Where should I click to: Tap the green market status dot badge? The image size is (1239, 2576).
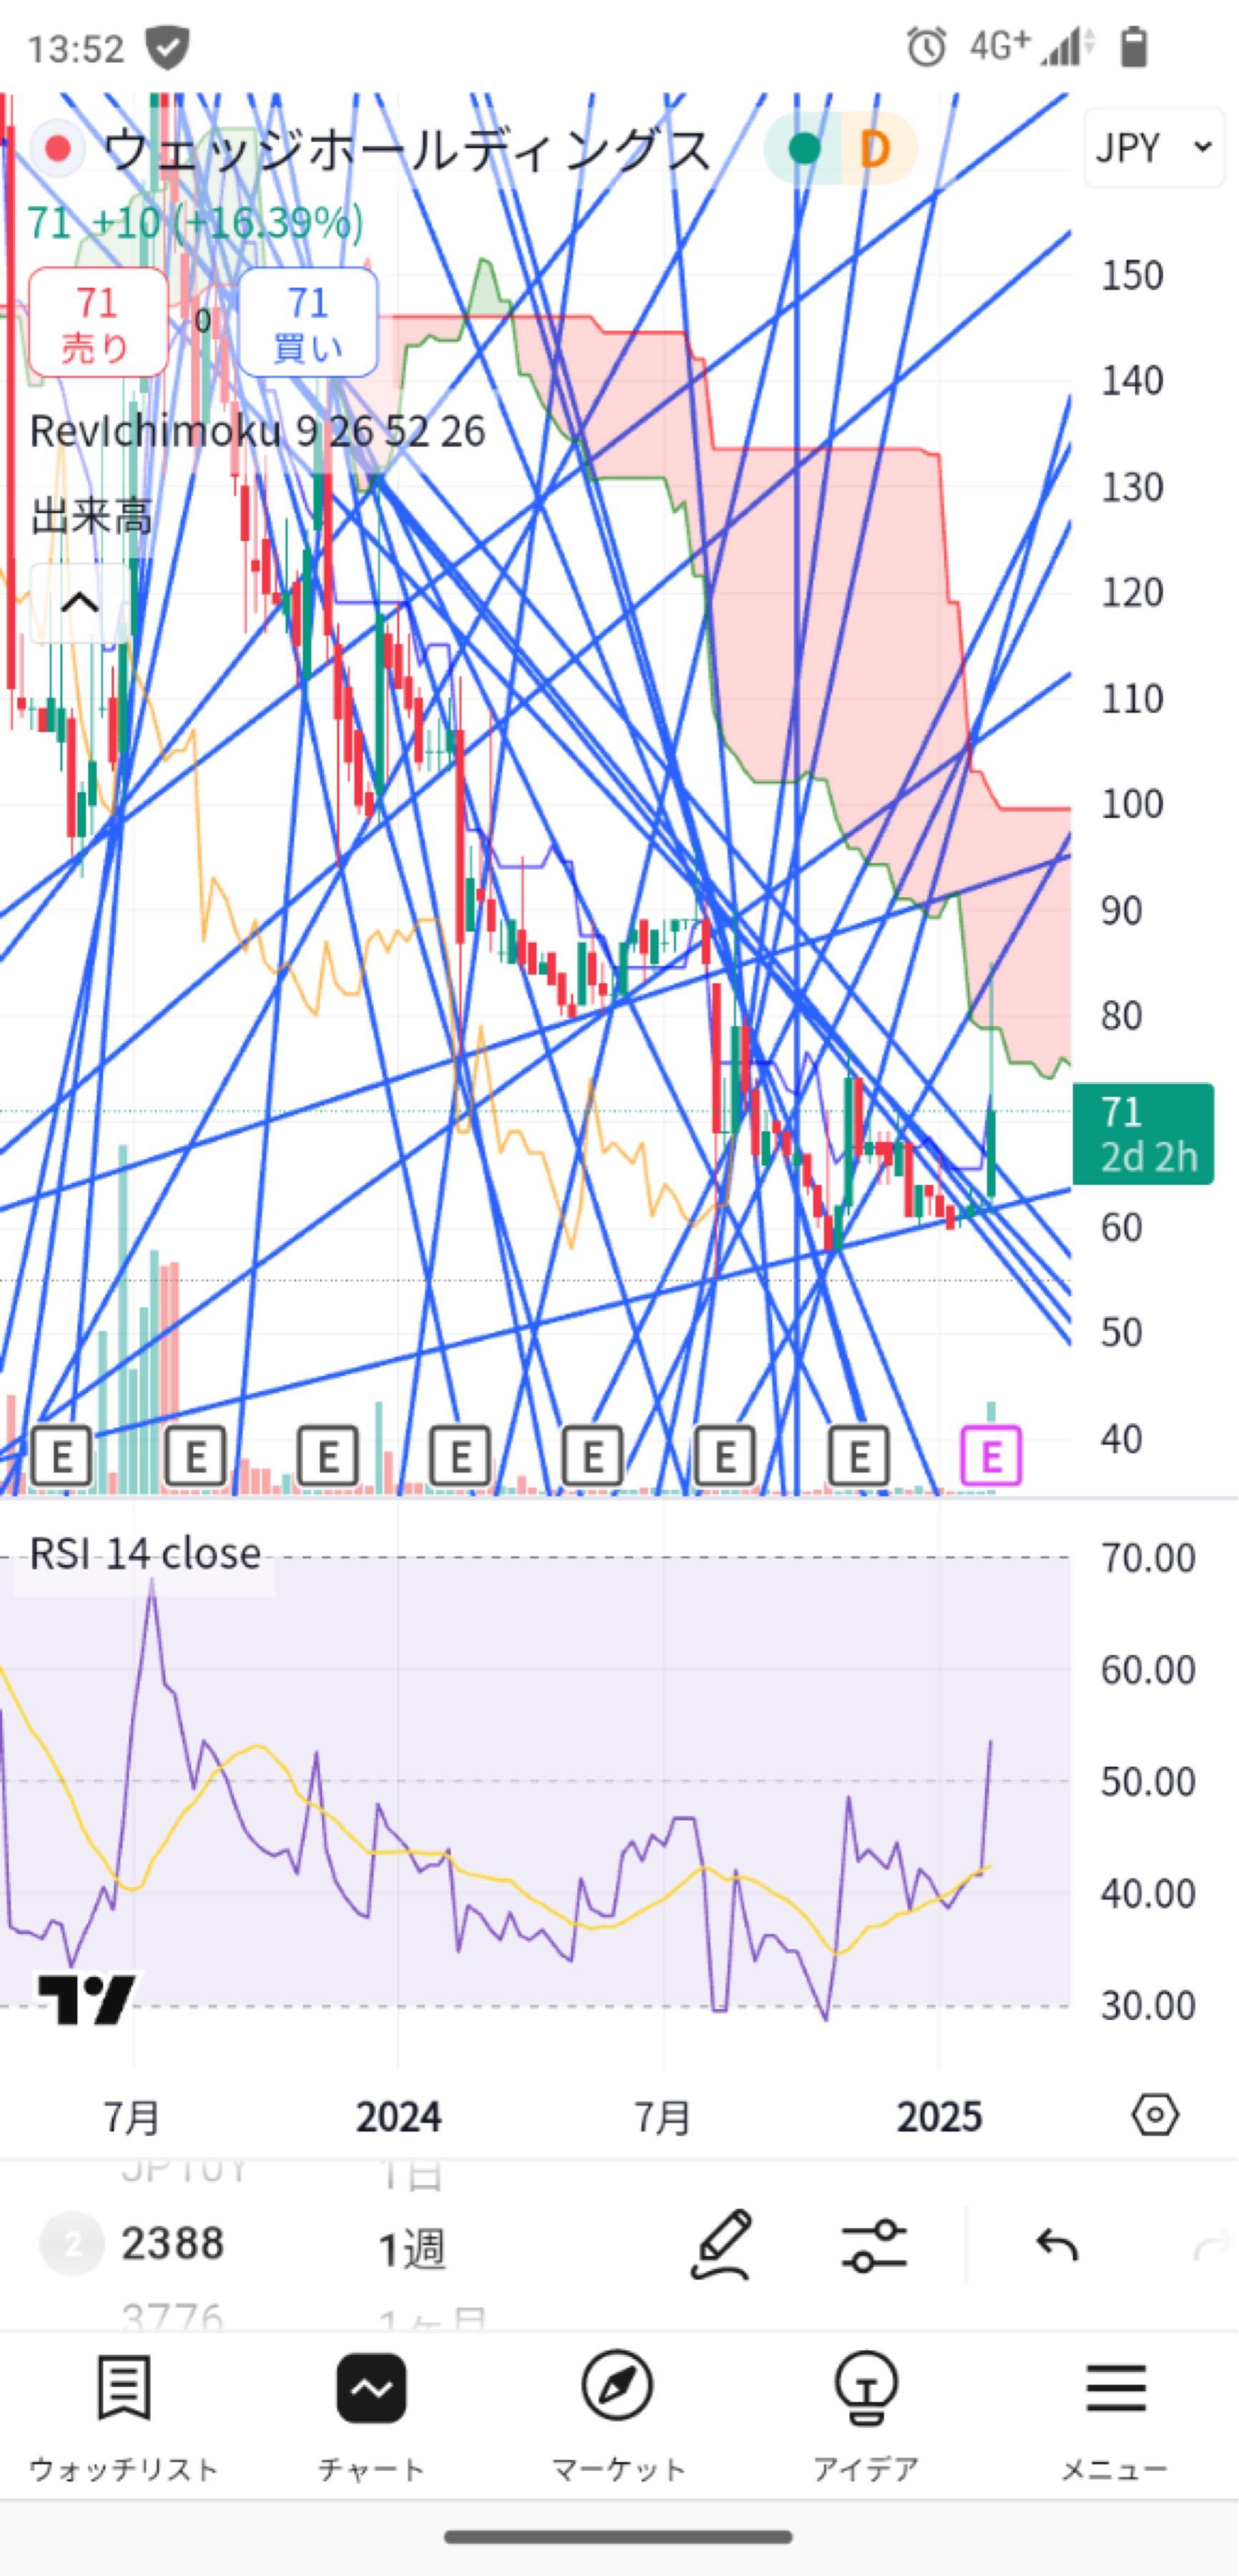tap(804, 149)
